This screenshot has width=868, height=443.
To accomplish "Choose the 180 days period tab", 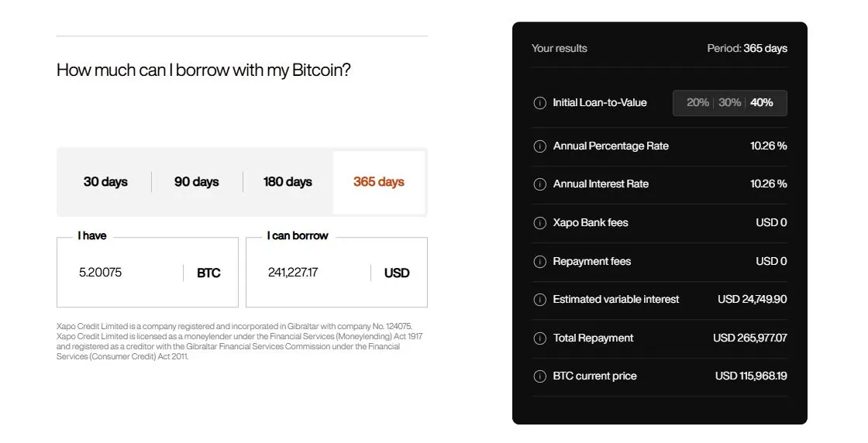I will pyautogui.click(x=288, y=182).
